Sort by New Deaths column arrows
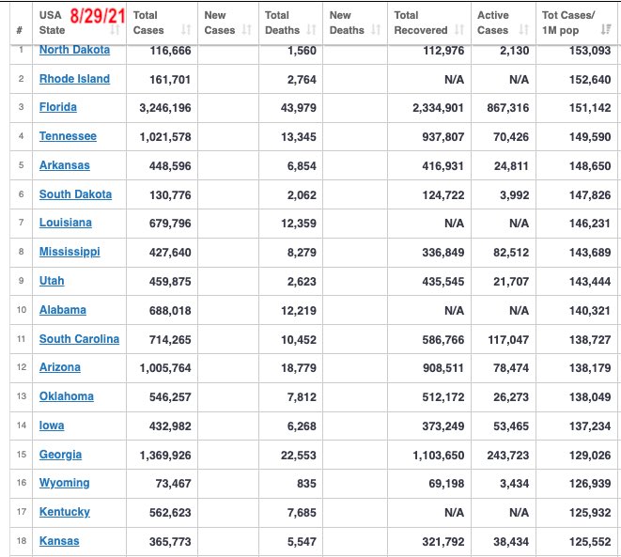This screenshot has height=557, width=621. [376, 30]
